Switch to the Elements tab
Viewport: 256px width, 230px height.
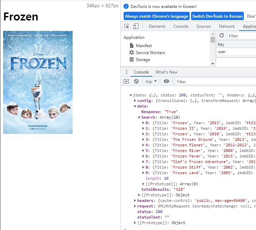pos(157,26)
